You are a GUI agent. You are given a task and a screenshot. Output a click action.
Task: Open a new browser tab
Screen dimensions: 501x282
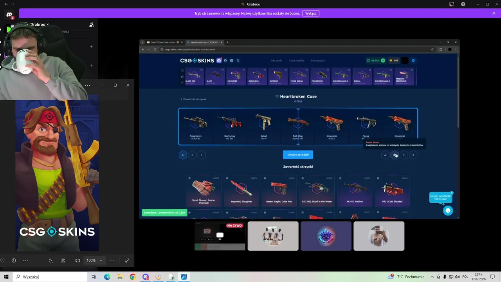(227, 42)
